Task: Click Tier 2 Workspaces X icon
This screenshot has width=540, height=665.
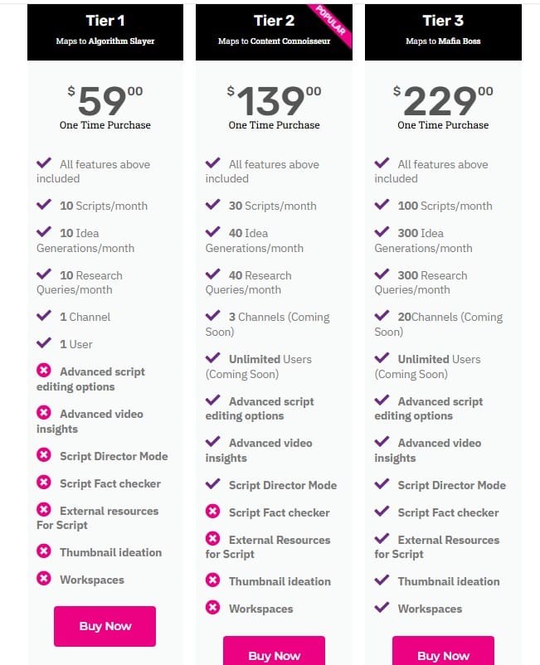Action: click(x=212, y=609)
